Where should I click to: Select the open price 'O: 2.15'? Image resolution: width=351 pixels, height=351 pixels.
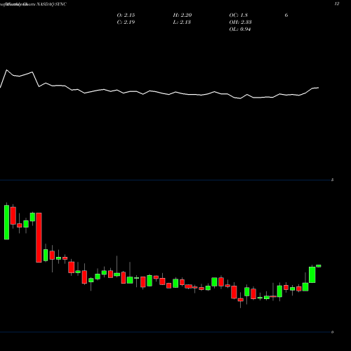click(x=126, y=15)
